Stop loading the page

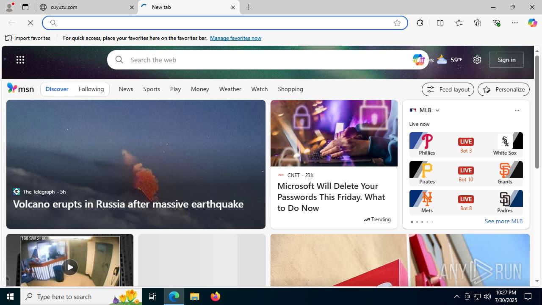click(x=30, y=23)
